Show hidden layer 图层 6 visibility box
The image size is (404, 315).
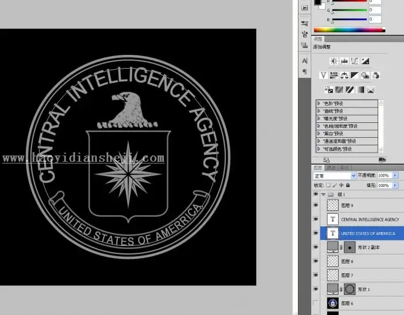tap(316, 303)
